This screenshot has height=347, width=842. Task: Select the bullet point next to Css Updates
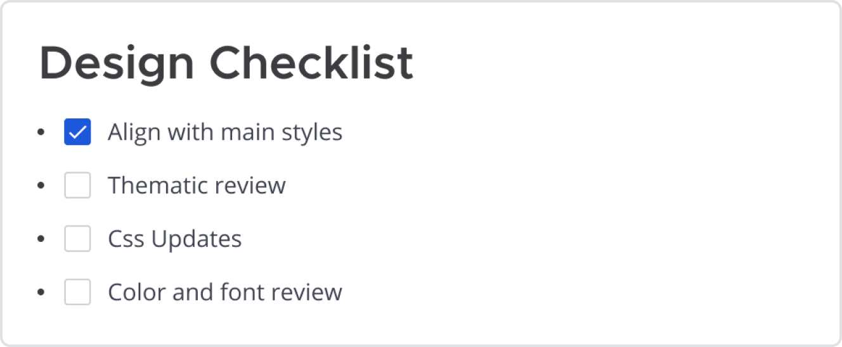(41, 239)
